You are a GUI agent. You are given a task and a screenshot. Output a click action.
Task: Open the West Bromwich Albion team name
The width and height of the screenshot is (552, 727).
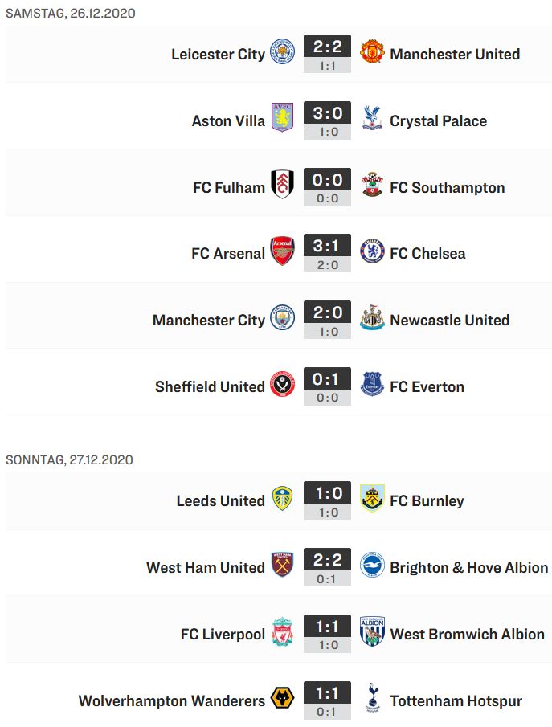point(467,635)
